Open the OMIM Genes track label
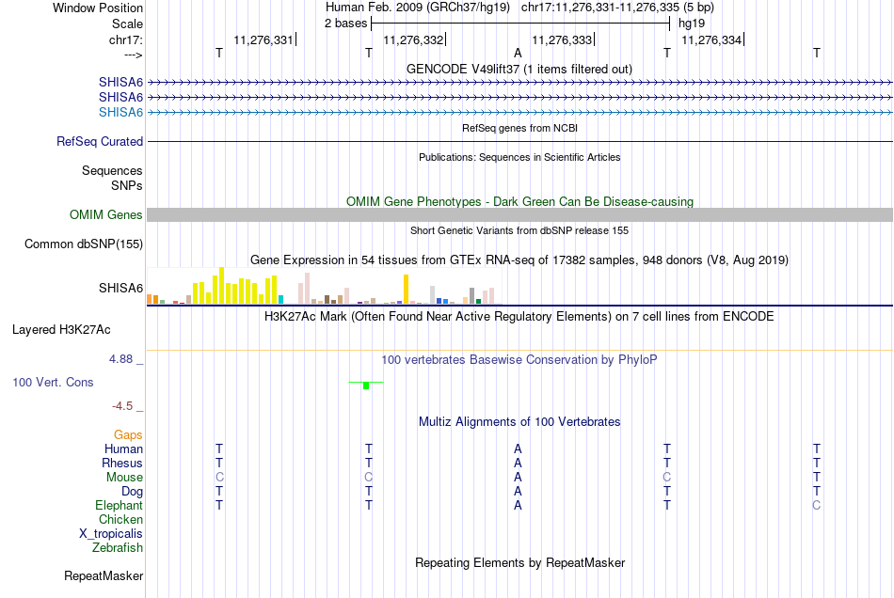 coord(105,214)
